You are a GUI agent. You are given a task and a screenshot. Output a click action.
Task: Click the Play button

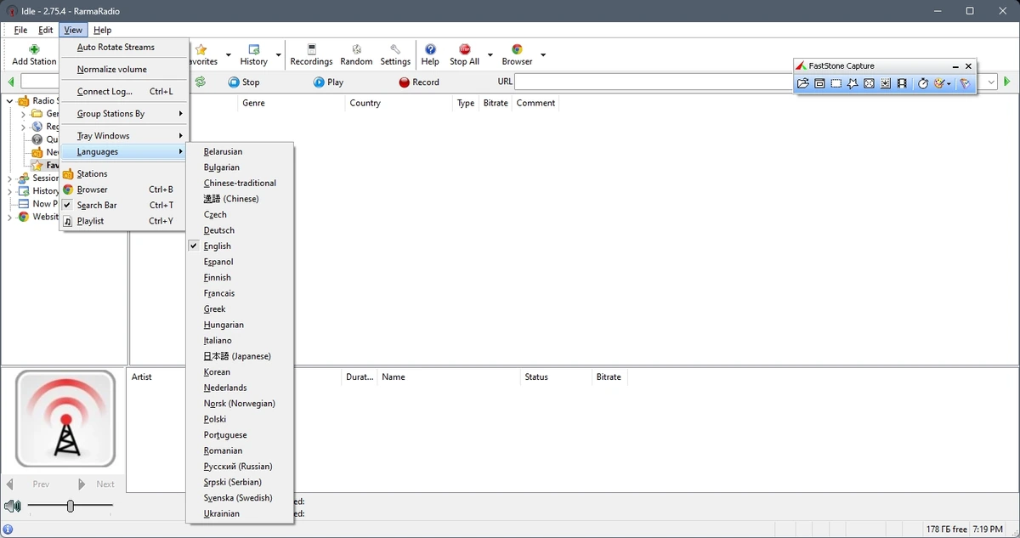point(328,82)
